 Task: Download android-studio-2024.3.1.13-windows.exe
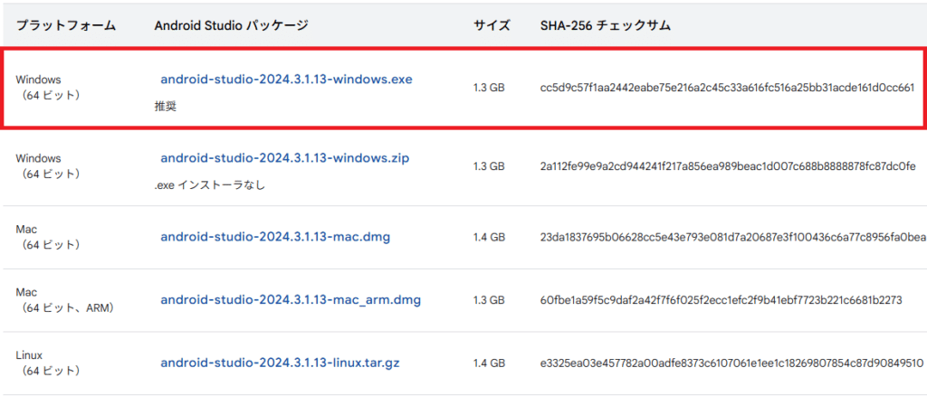pyautogui.click(x=286, y=80)
